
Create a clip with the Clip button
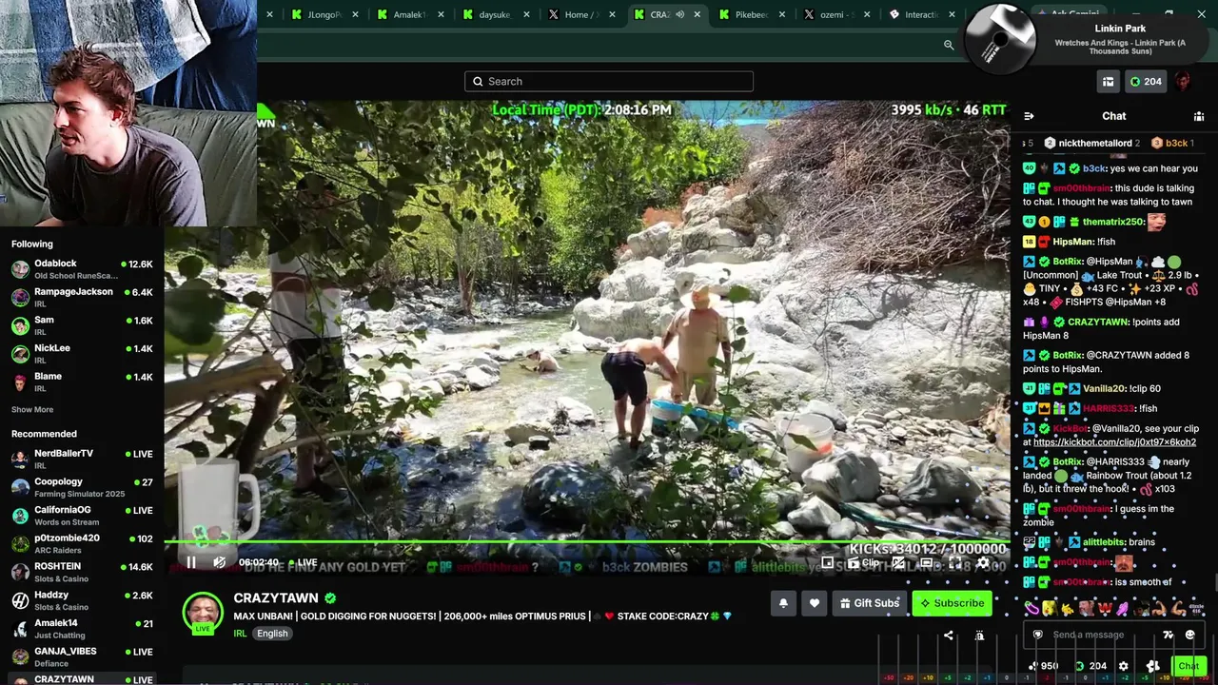pos(862,563)
